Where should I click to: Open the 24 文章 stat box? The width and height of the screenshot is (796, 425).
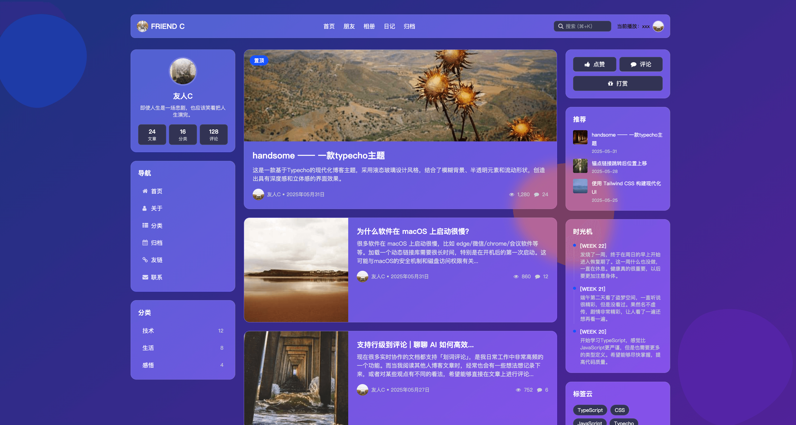[x=152, y=134]
